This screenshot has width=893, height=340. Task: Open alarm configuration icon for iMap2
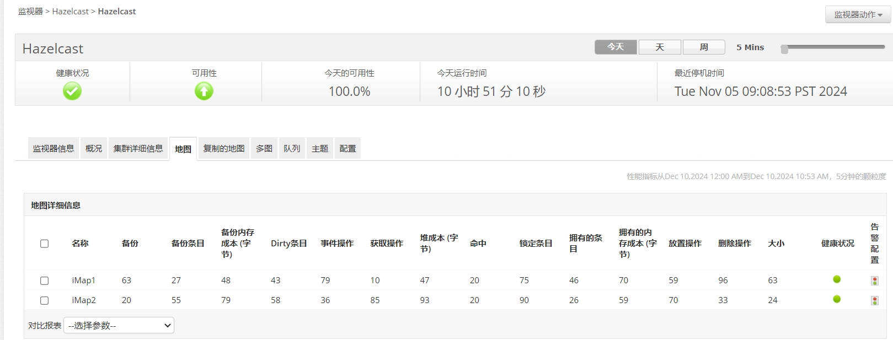[875, 301]
